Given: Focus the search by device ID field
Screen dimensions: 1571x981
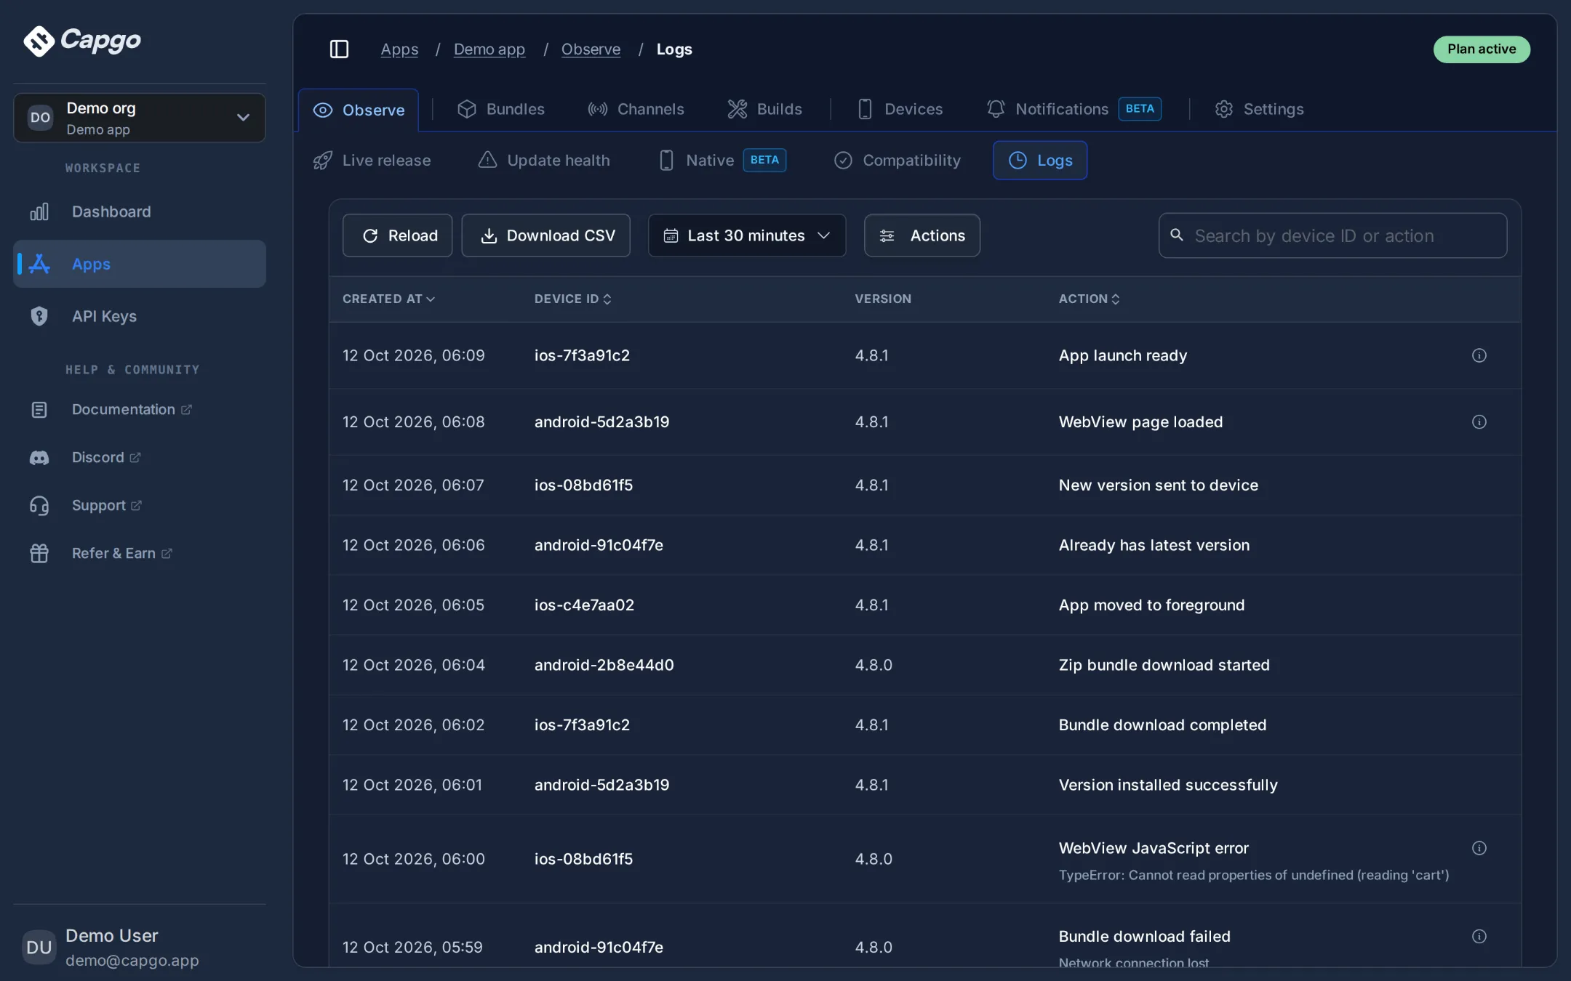Looking at the screenshot, I should point(1332,235).
